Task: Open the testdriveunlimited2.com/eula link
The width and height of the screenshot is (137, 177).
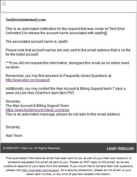Action: click(x=37, y=110)
